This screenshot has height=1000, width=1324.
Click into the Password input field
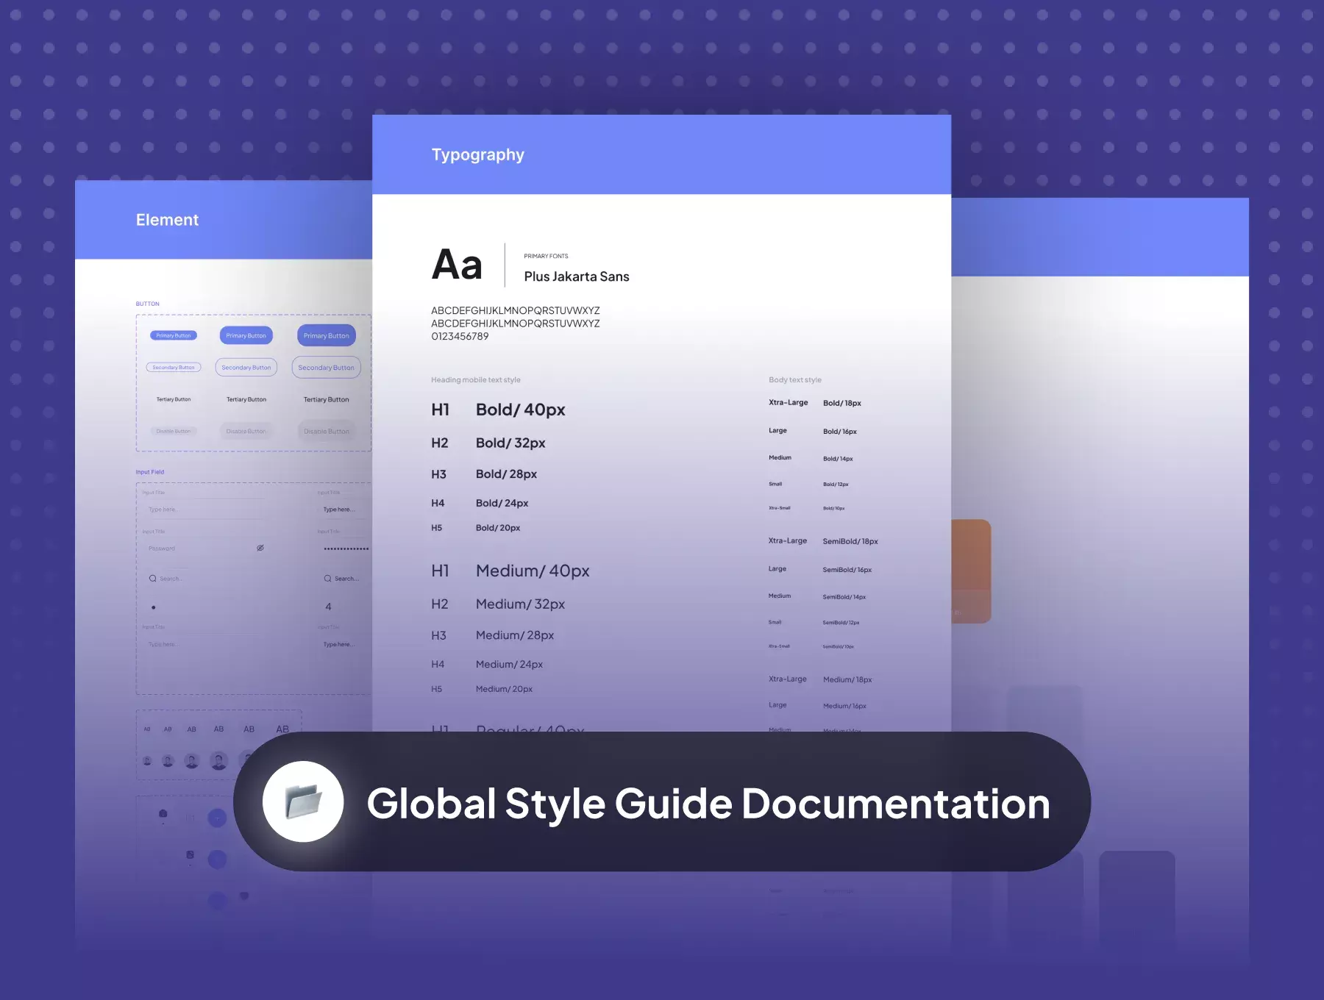[x=204, y=549]
